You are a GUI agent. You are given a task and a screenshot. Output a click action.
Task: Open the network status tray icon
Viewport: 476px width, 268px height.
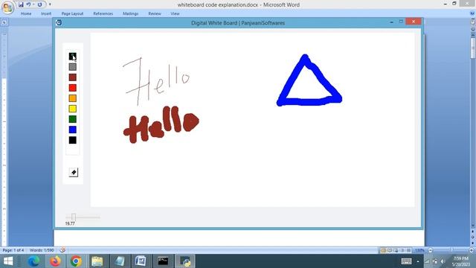point(434,261)
